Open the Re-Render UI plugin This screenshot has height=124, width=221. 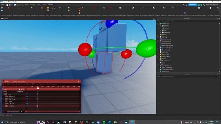[8, 8]
